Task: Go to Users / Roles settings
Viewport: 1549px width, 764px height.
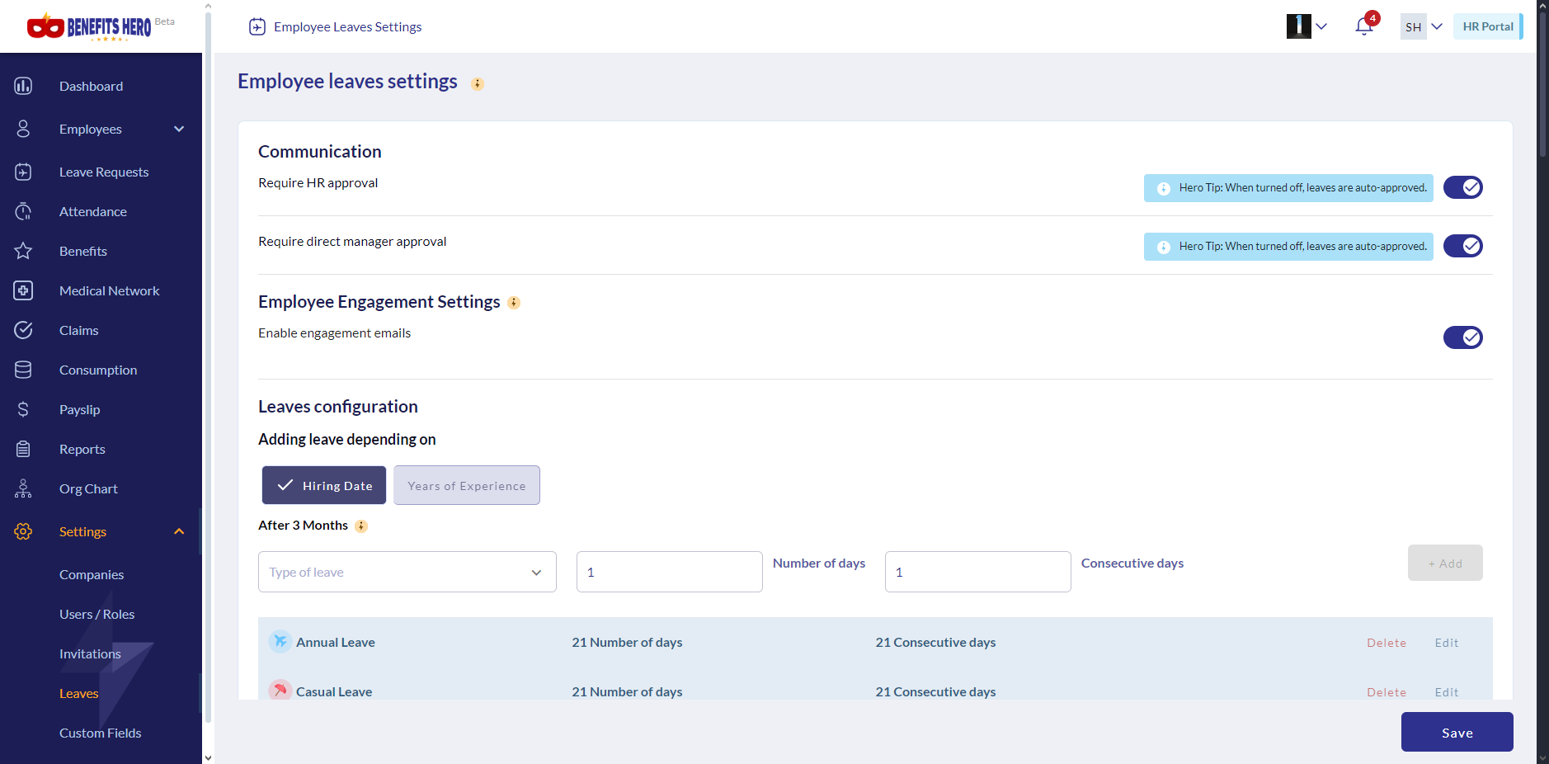Action: click(97, 614)
